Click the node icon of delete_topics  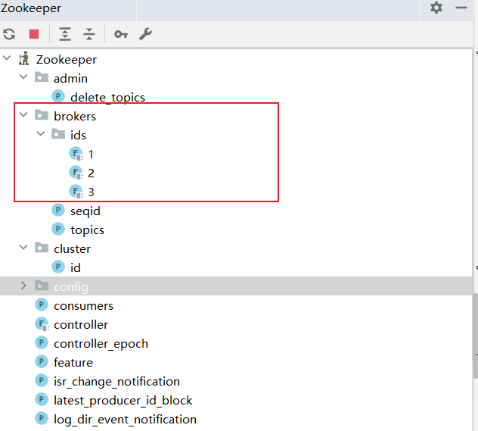(x=58, y=96)
